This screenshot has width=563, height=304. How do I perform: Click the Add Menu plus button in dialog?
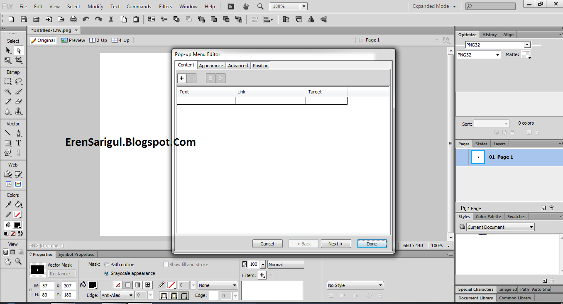pos(182,78)
